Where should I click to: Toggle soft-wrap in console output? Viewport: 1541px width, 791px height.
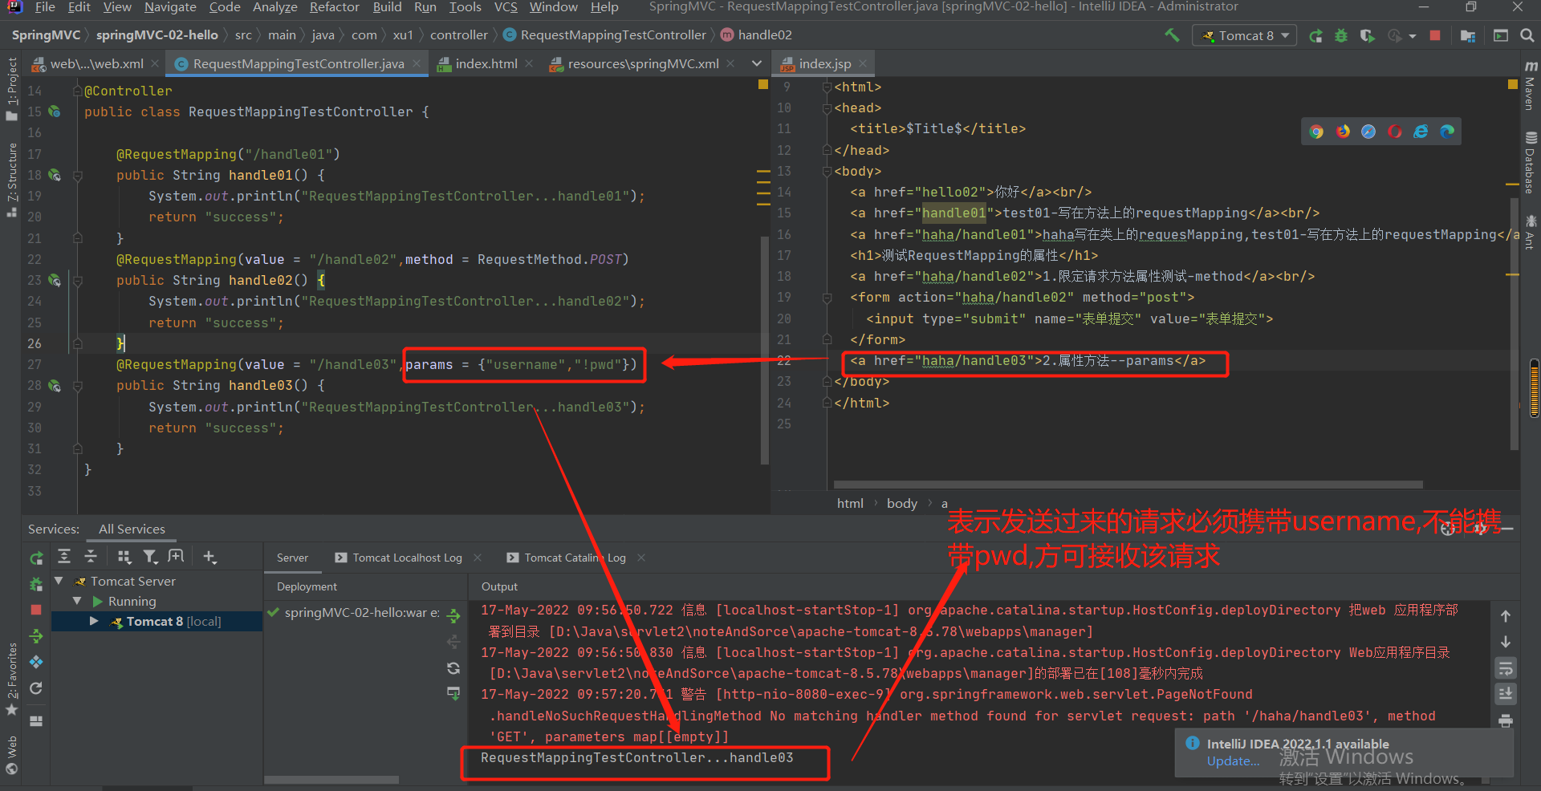coord(1506,667)
